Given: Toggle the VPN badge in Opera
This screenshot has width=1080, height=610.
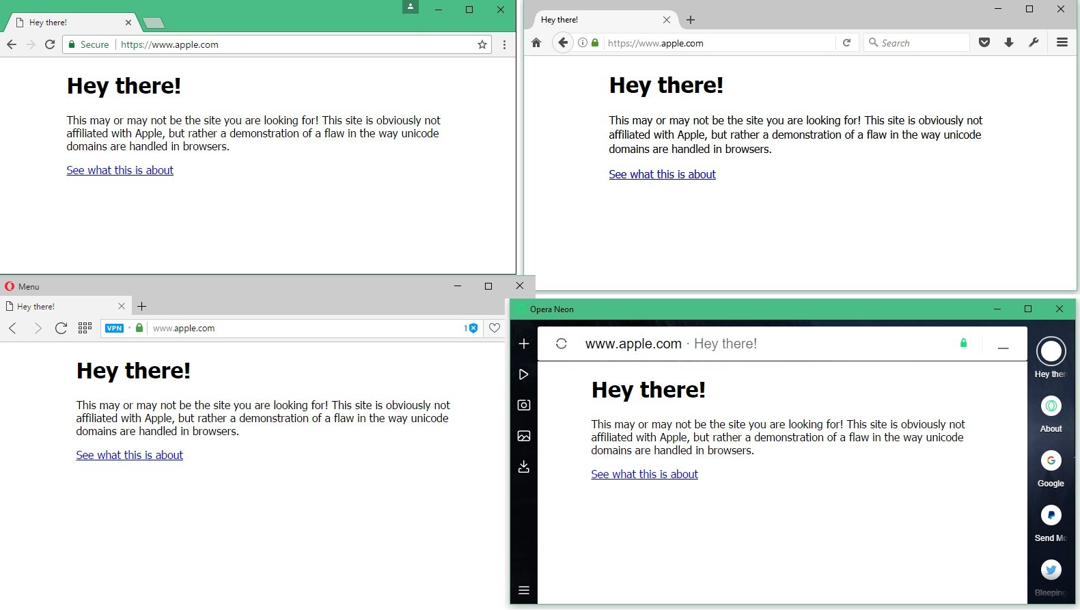Looking at the screenshot, I should [x=115, y=329].
